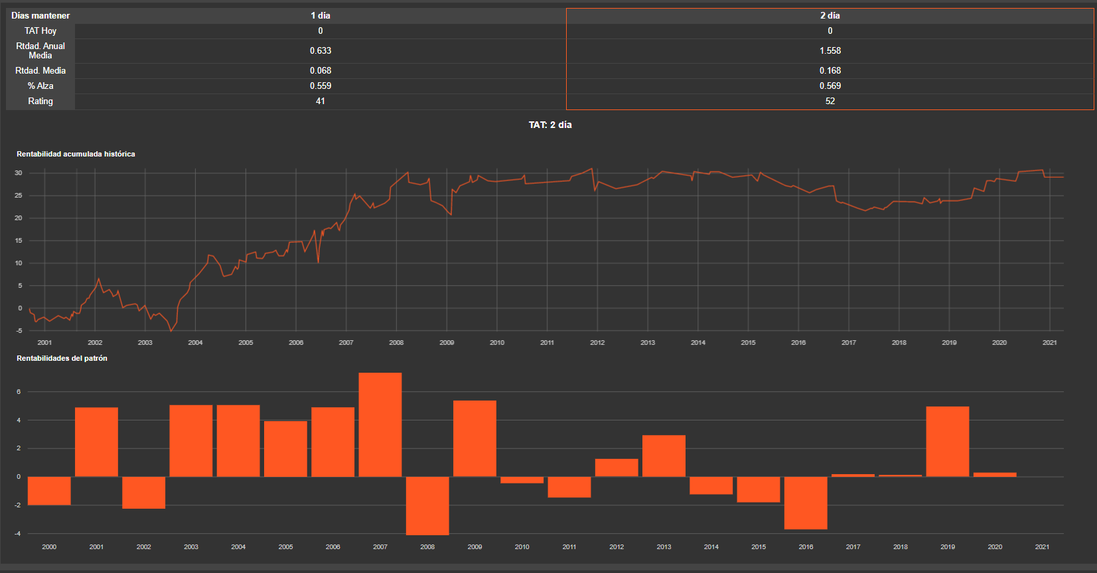The image size is (1097, 573).
Task: Click the "TAT: 2 día" chart title
Action: [x=549, y=125]
